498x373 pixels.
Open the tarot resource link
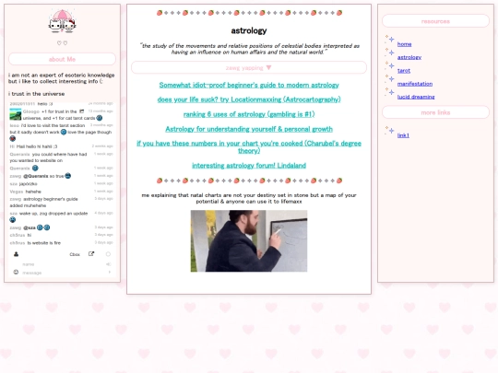click(404, 70)
